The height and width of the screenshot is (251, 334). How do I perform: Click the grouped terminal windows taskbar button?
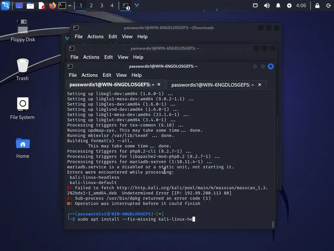[126, 6]
